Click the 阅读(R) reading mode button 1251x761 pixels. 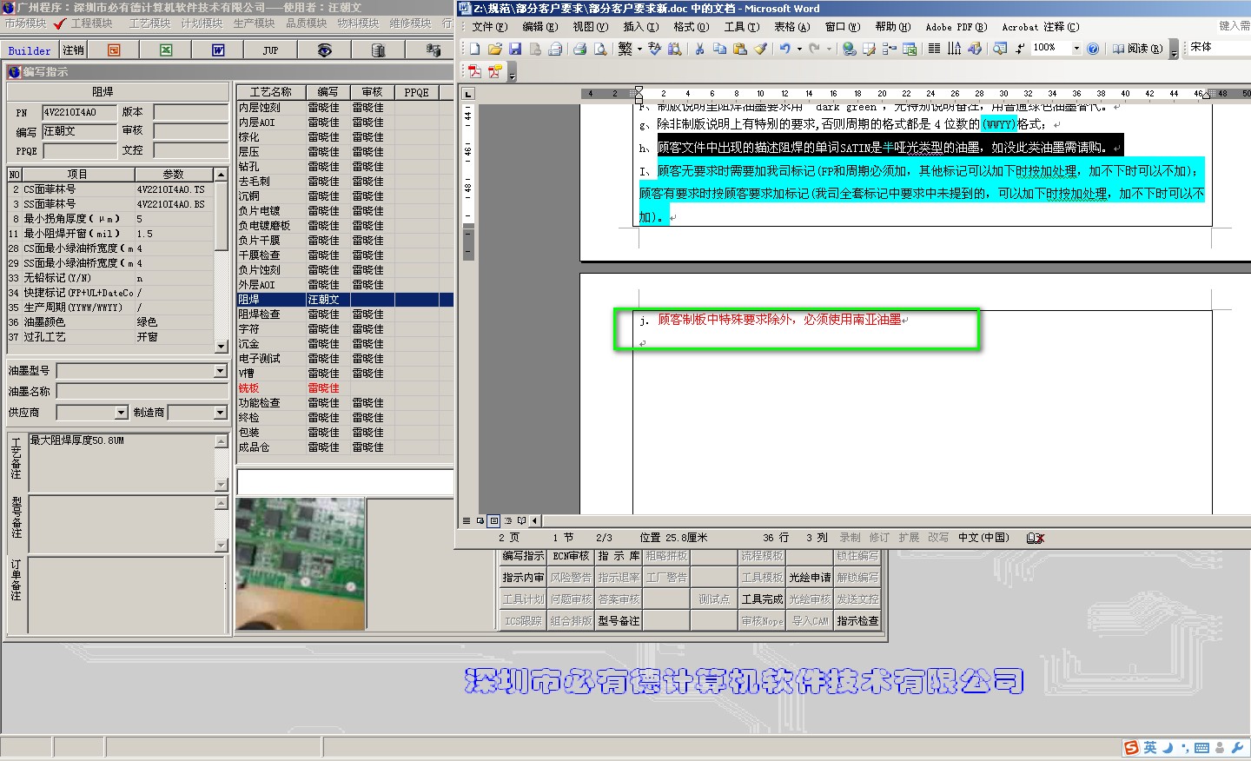(1138, 49)
